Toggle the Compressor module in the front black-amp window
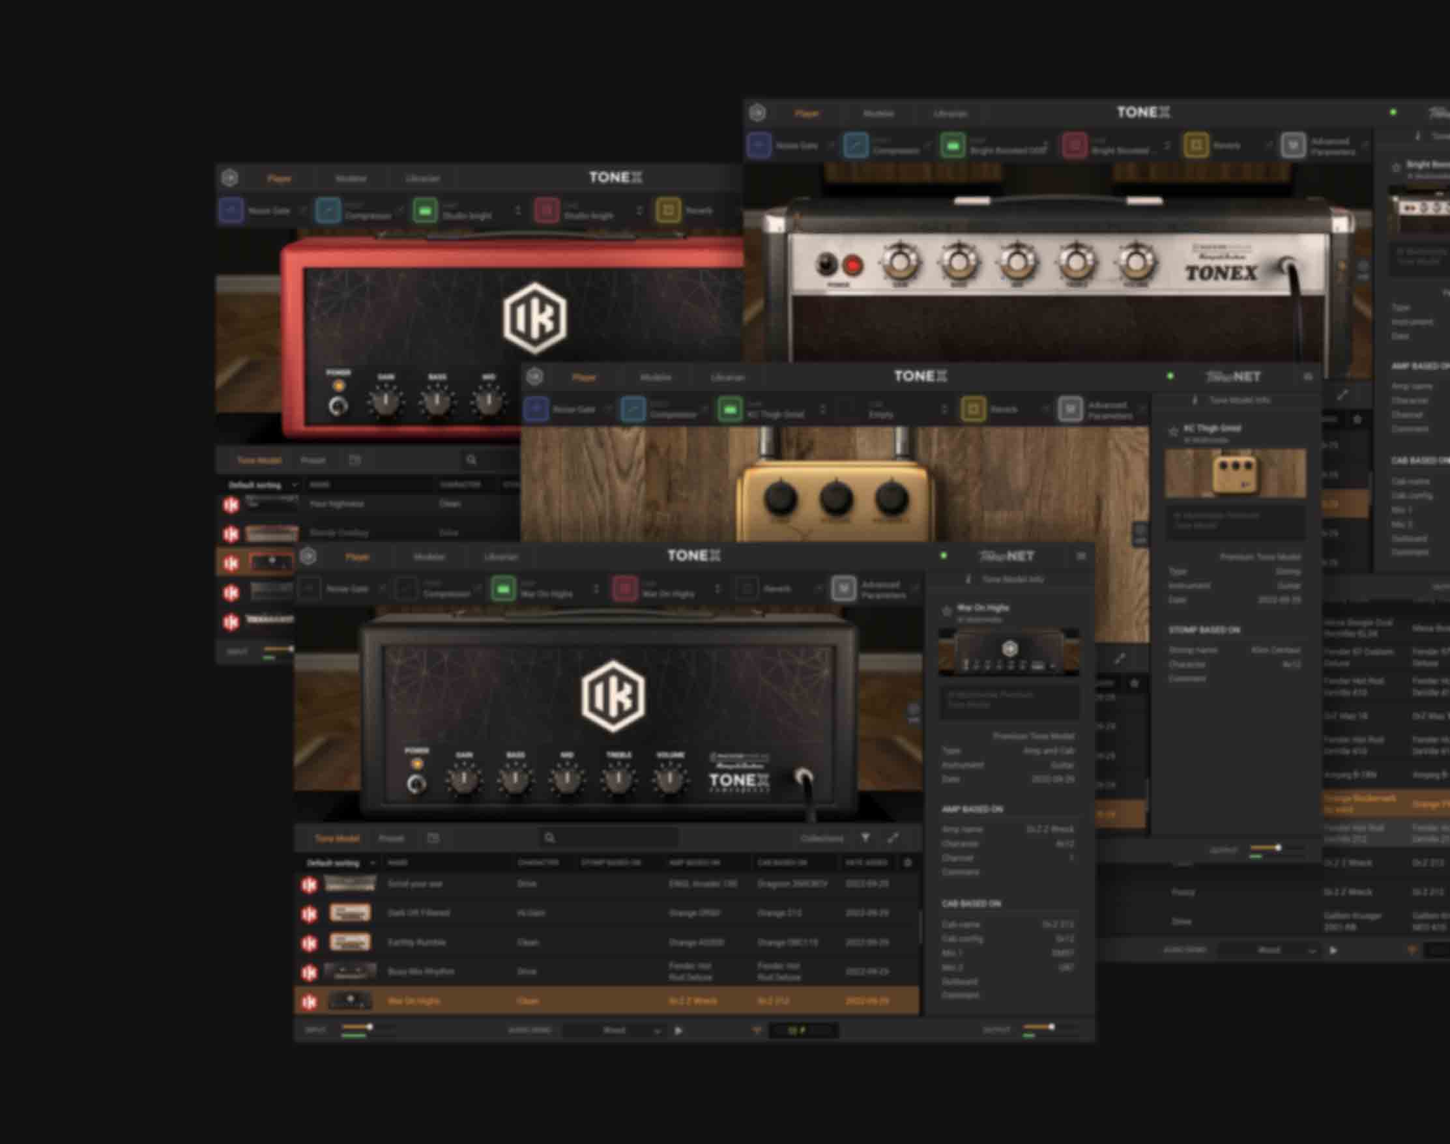This screenshot has height=1144, width=1450. pyautogui.click(x=406, y=589)
